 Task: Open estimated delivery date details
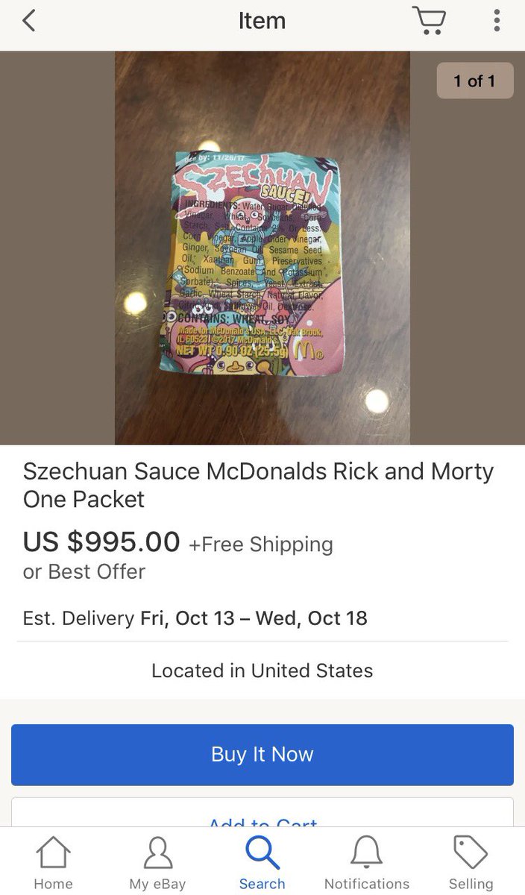(x=195, y=618)
